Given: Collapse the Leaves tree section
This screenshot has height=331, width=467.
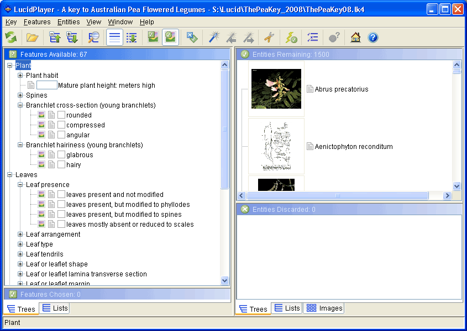Looking at the screenshot, I should coord(10,175).
